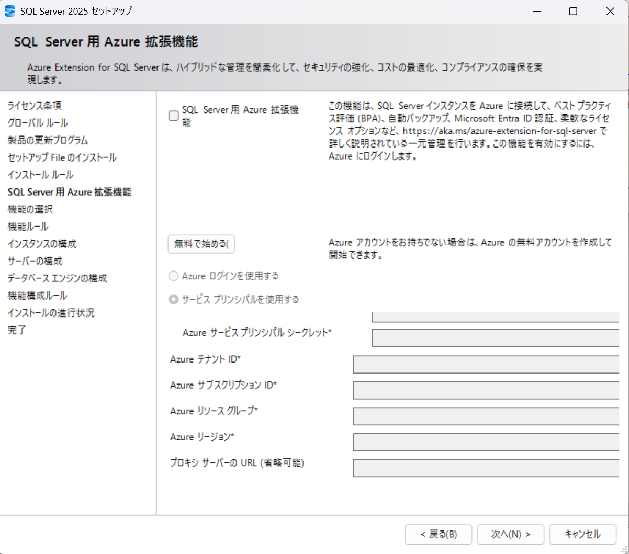This screenshot has height=554, width=629.
Task: Select サーバーの構成 step in sidebar
Action: (x=35, y=261)
